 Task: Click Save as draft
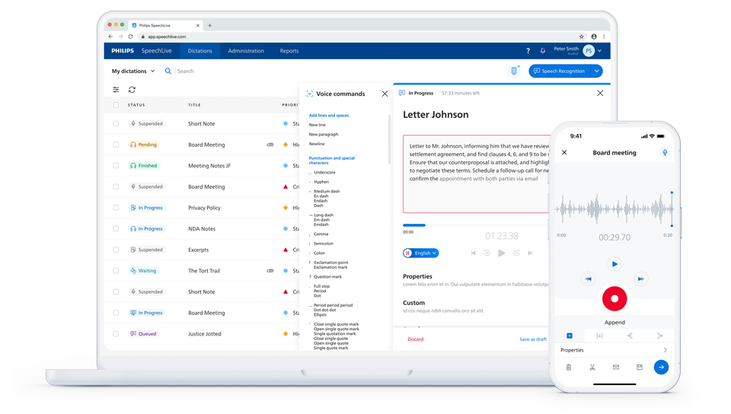(x=533, y=339)
